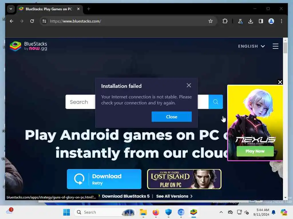
Task: Dismiss the Installation failed dialog with X
Action: 189,85
